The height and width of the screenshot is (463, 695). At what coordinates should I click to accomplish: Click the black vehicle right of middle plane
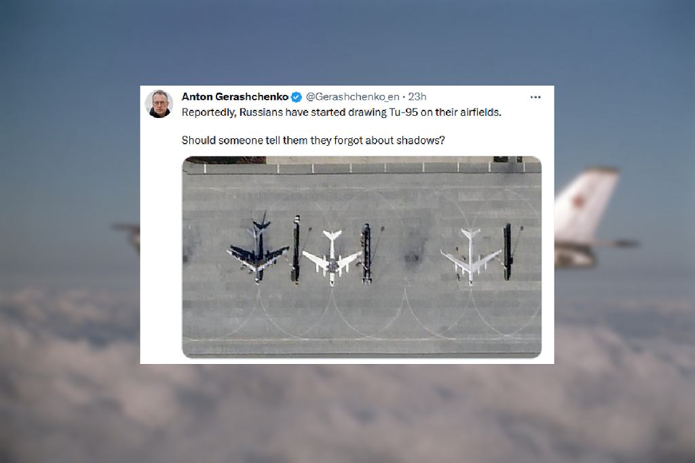tap(366, 253)
